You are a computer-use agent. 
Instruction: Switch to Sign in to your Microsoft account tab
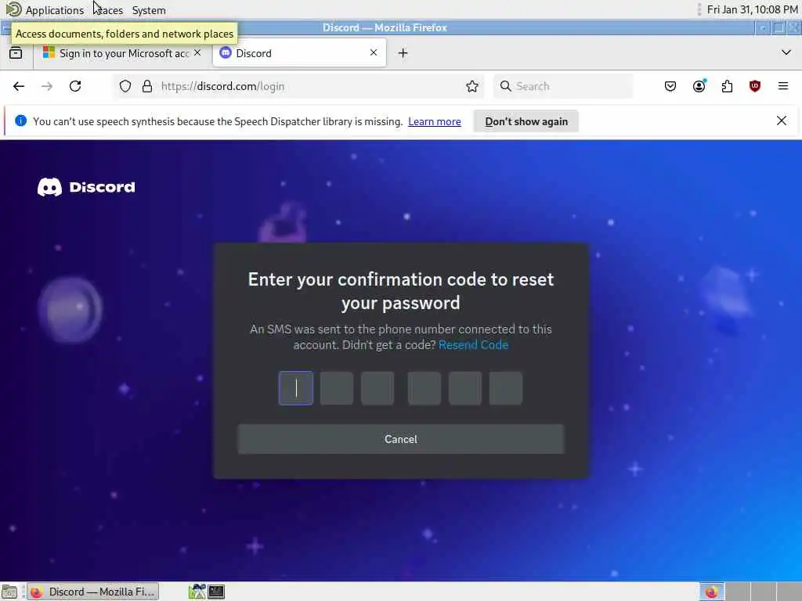click(121, 53)
